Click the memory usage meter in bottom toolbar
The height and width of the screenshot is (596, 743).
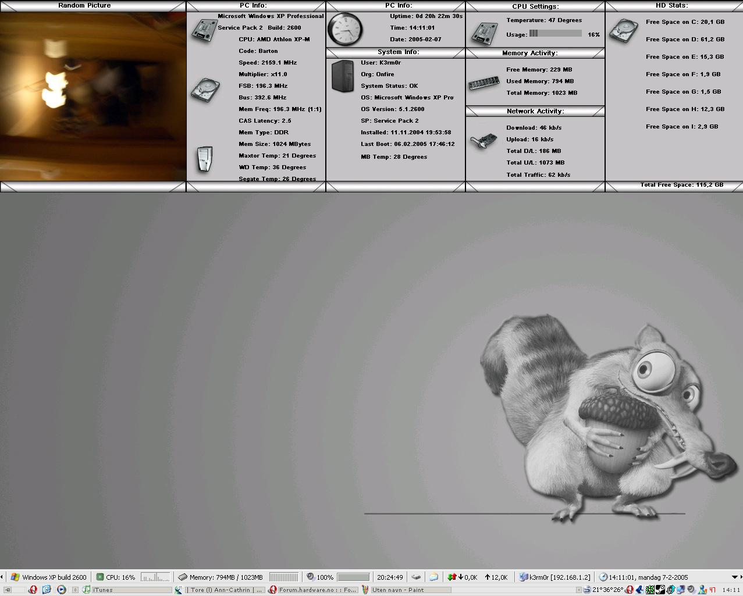coord(283,577)
